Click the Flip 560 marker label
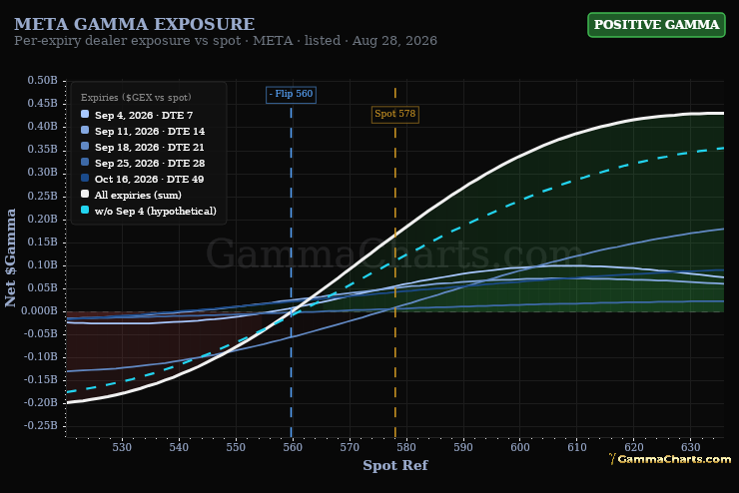This screenshot has height=493, width=739. click(291, 94)
